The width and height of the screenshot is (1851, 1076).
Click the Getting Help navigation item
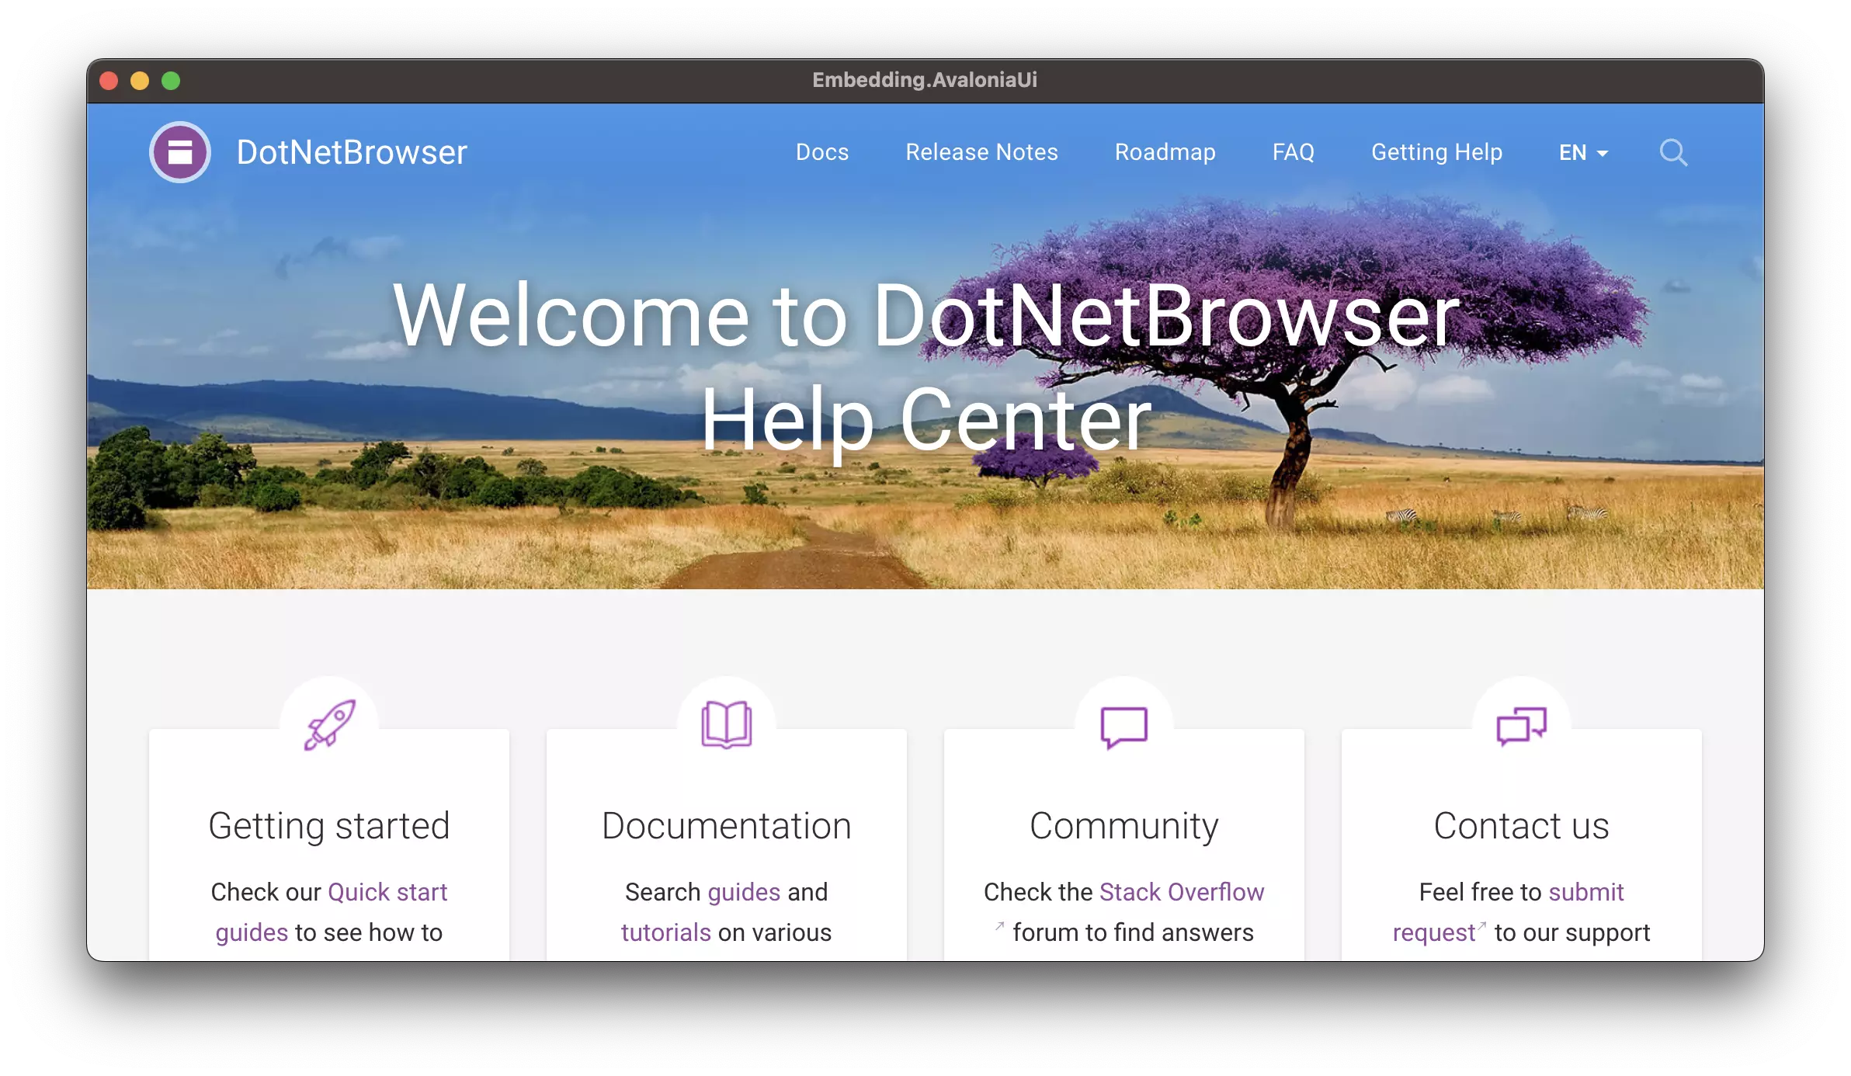tap(1436, 152)
